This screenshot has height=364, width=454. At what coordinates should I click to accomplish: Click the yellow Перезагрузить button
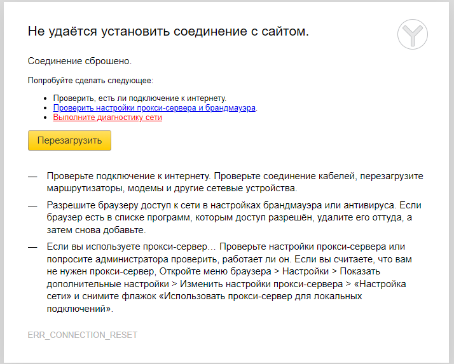(69, 140)
